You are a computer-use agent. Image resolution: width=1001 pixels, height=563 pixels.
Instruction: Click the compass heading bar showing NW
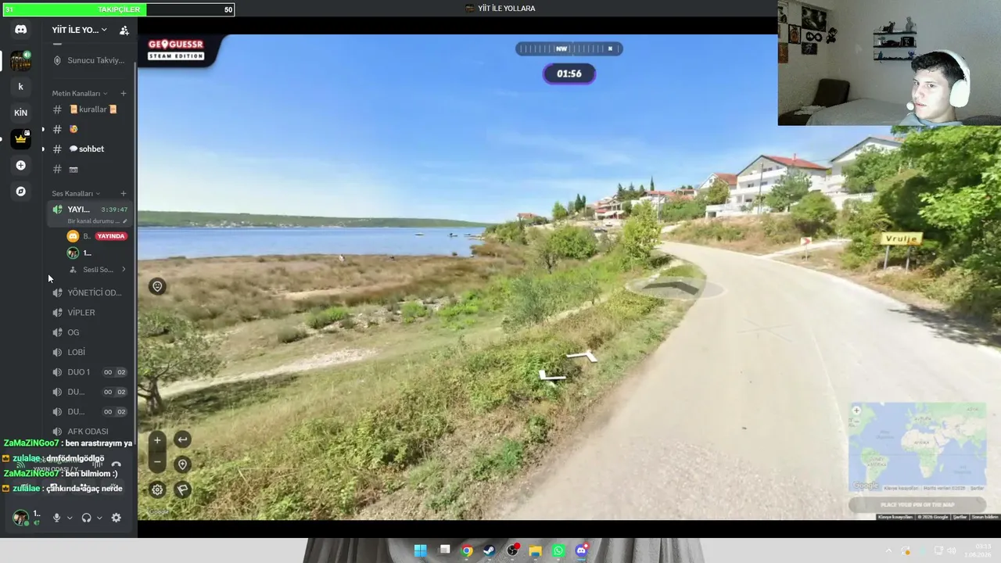coord(569,48)
